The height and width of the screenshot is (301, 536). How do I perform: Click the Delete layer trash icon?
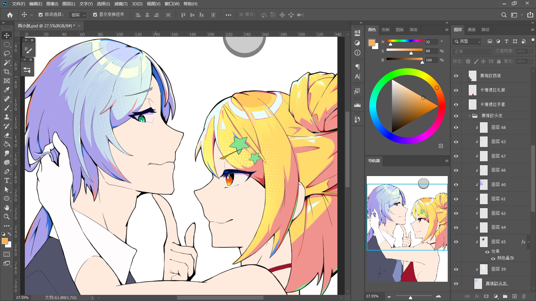(x=524, y=296)
